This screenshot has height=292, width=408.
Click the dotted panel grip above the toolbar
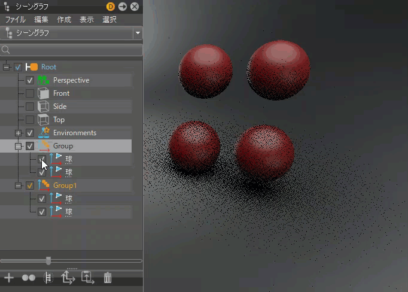pos(72,268)
